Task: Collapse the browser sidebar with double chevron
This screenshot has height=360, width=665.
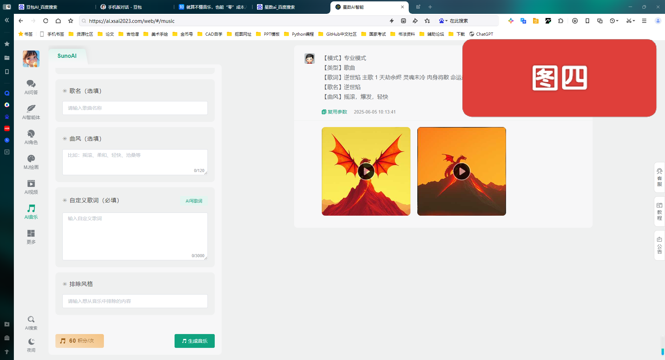Action: point(7,20)
